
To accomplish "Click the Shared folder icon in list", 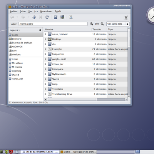I will click(x=50, y=79).
